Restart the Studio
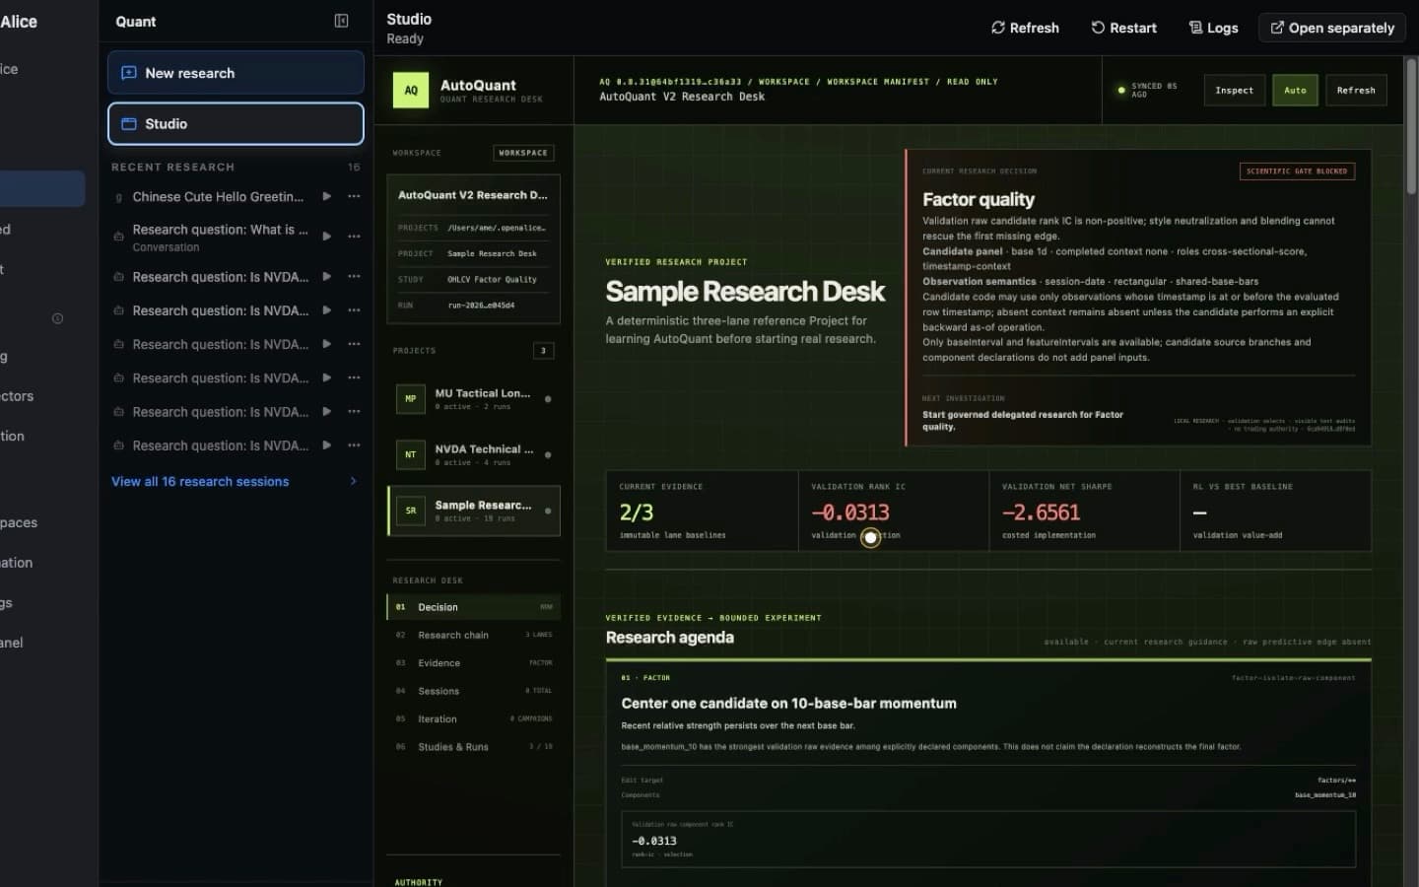 pos(1123,28)
